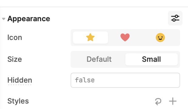Click the false placeholder text

[85, 80]
